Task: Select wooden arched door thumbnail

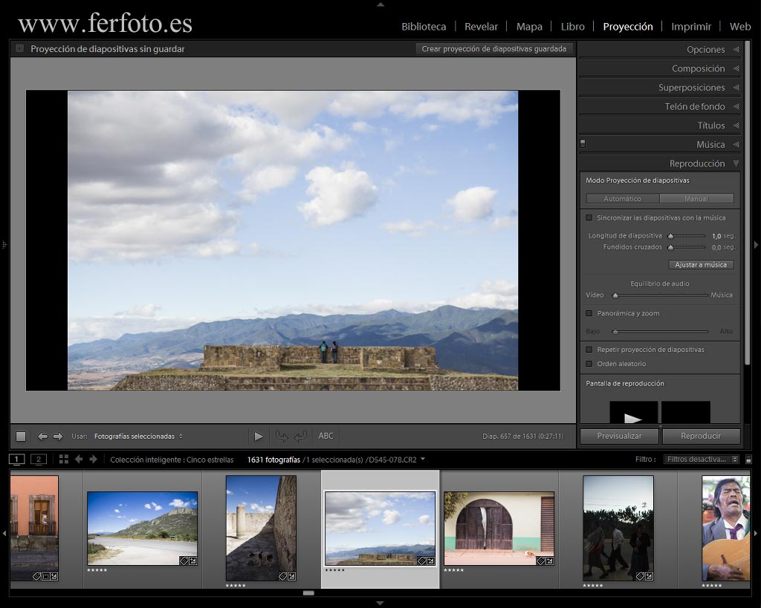Action: coord(499,529)
